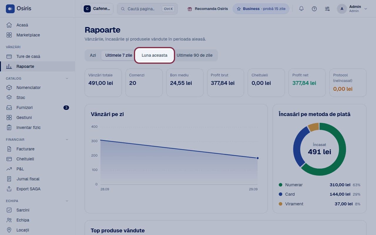Go to Rapoarte in the sidebar
This screenshot has width=376, height=235.
[38, 66]
